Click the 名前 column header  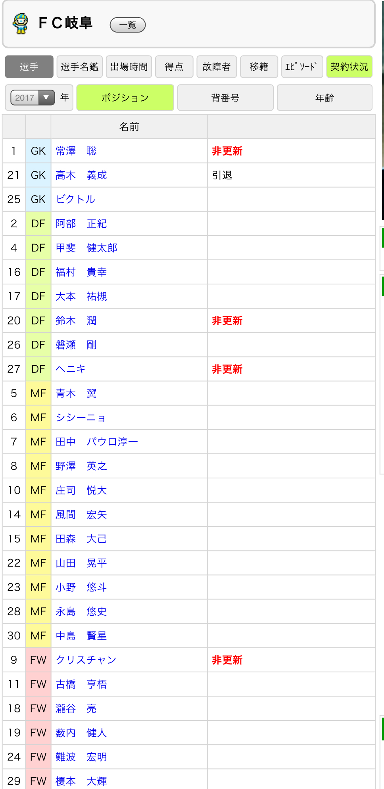pos(129,127)
